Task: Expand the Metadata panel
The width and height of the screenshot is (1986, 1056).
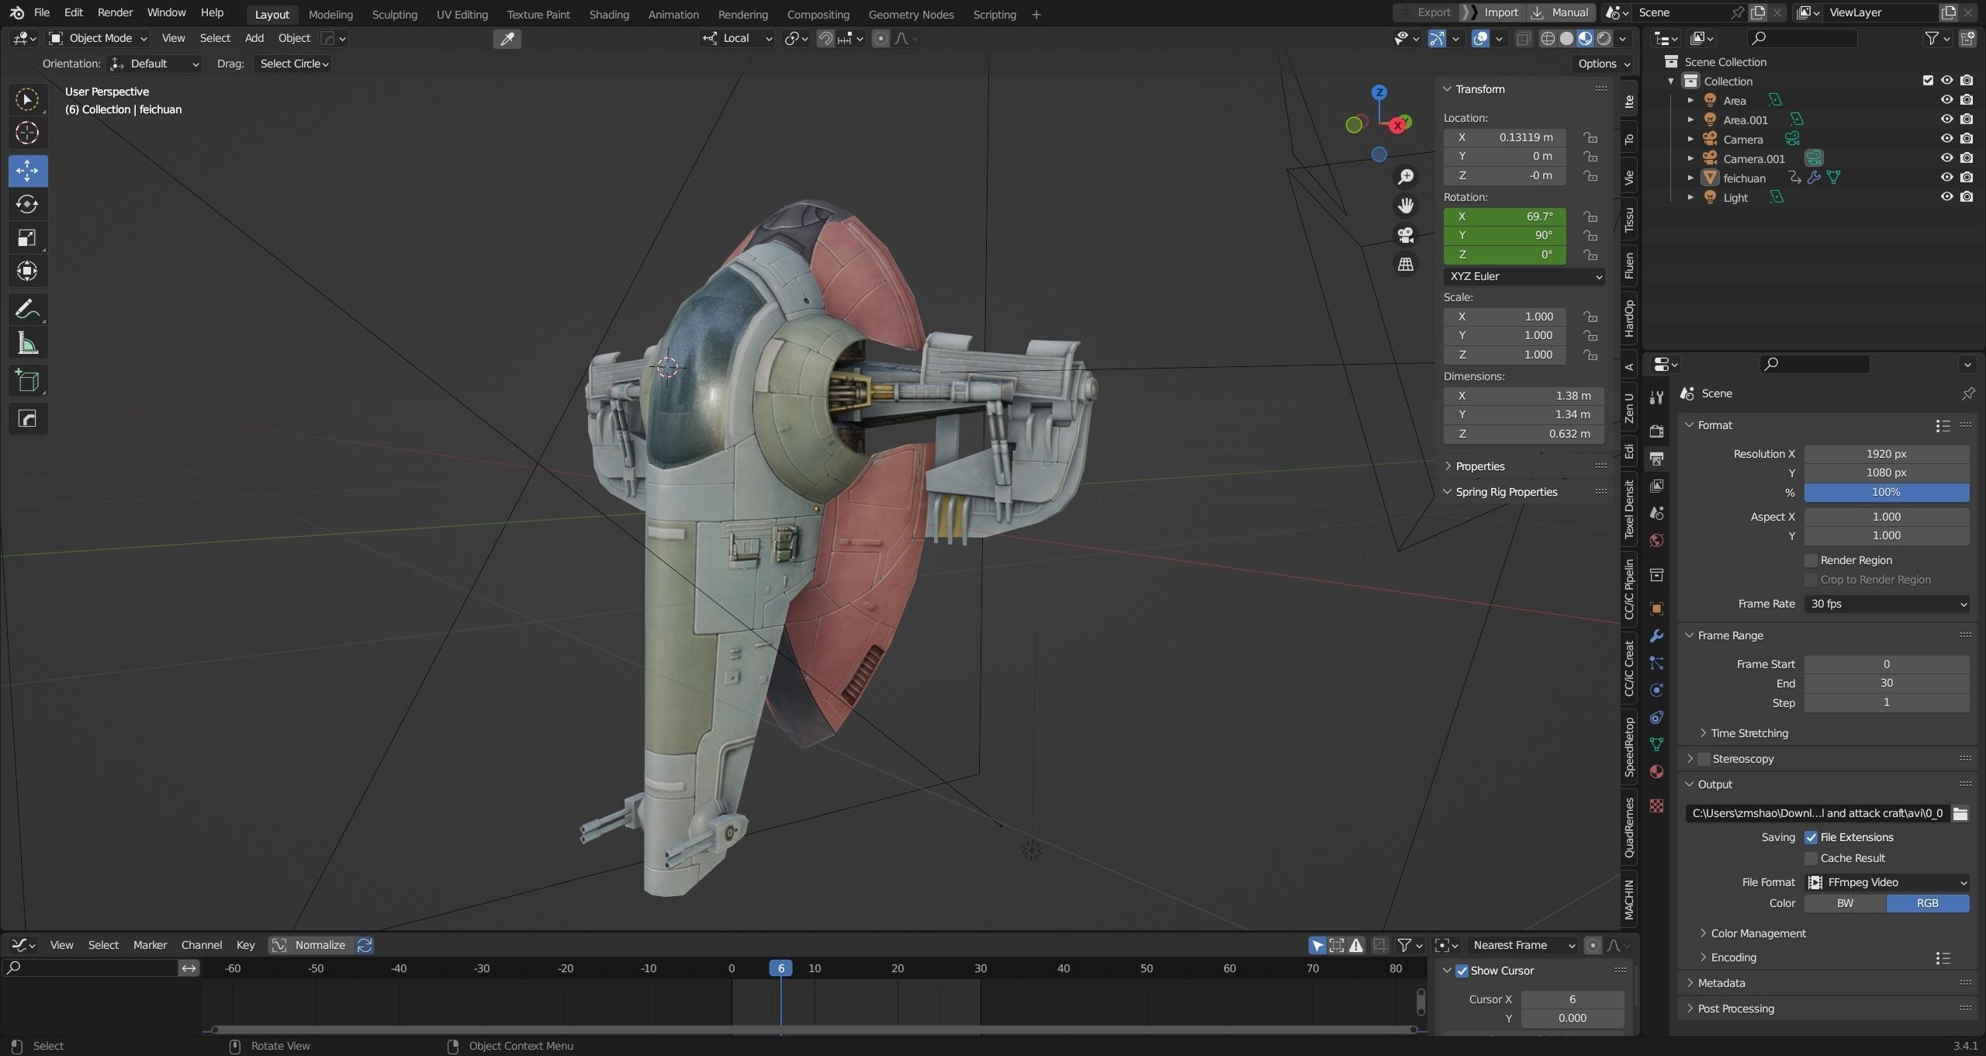Action: [1721, 983]
